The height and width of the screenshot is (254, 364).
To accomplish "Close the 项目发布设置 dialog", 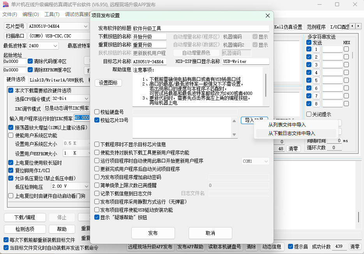I will [267, 16].
